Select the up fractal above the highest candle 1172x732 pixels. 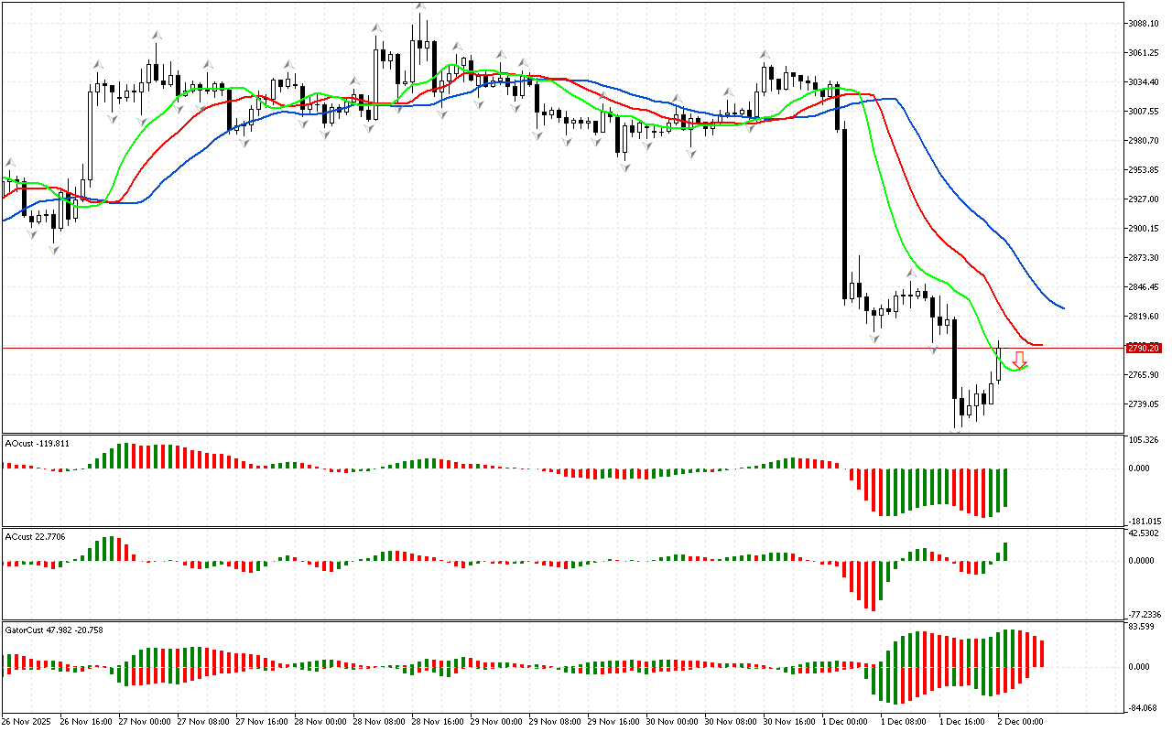click(x=420, y=7)
